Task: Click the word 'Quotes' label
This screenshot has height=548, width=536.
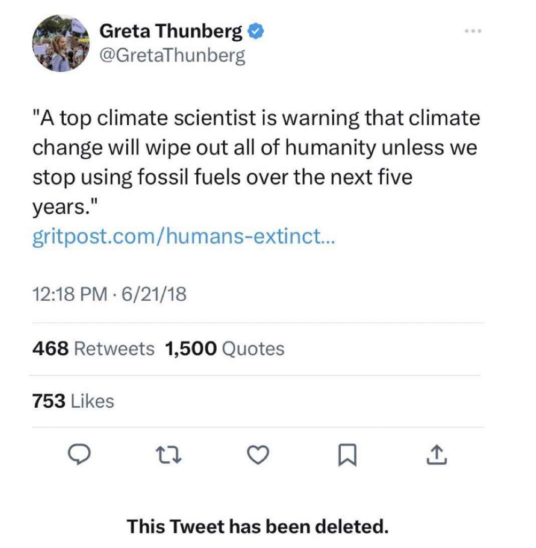Action: [254, 349]
